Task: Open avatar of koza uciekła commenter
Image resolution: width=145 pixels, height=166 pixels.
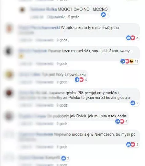Action: pos(9,51)
